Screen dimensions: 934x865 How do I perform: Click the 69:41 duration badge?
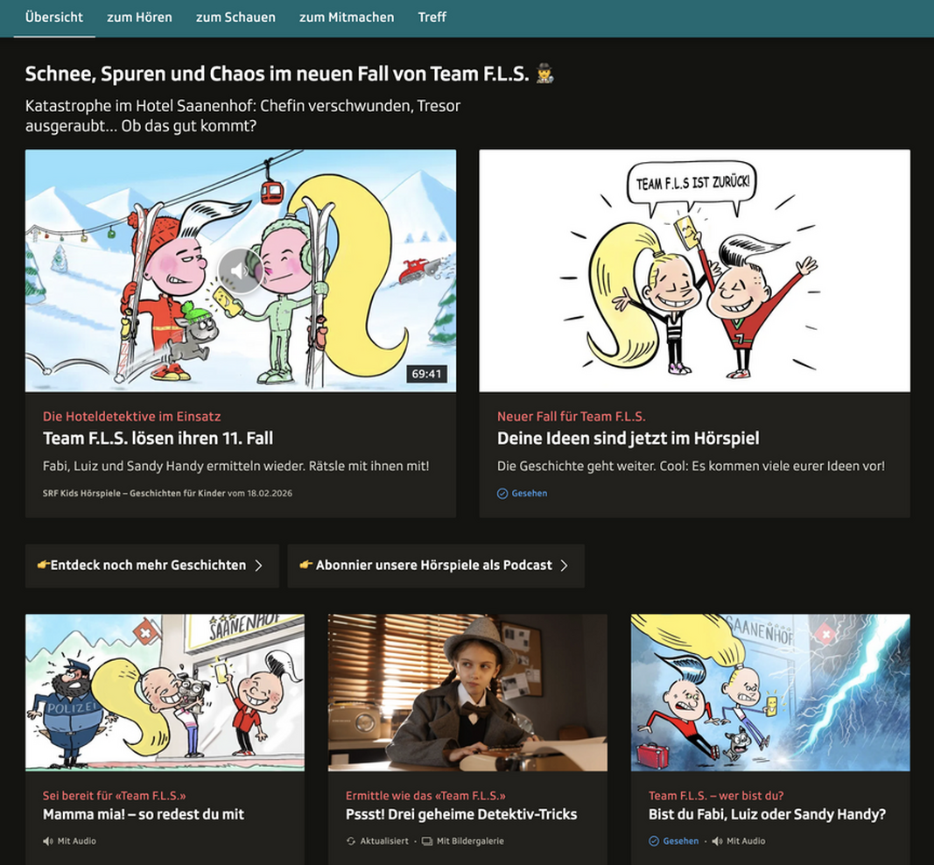click(426, 374)
